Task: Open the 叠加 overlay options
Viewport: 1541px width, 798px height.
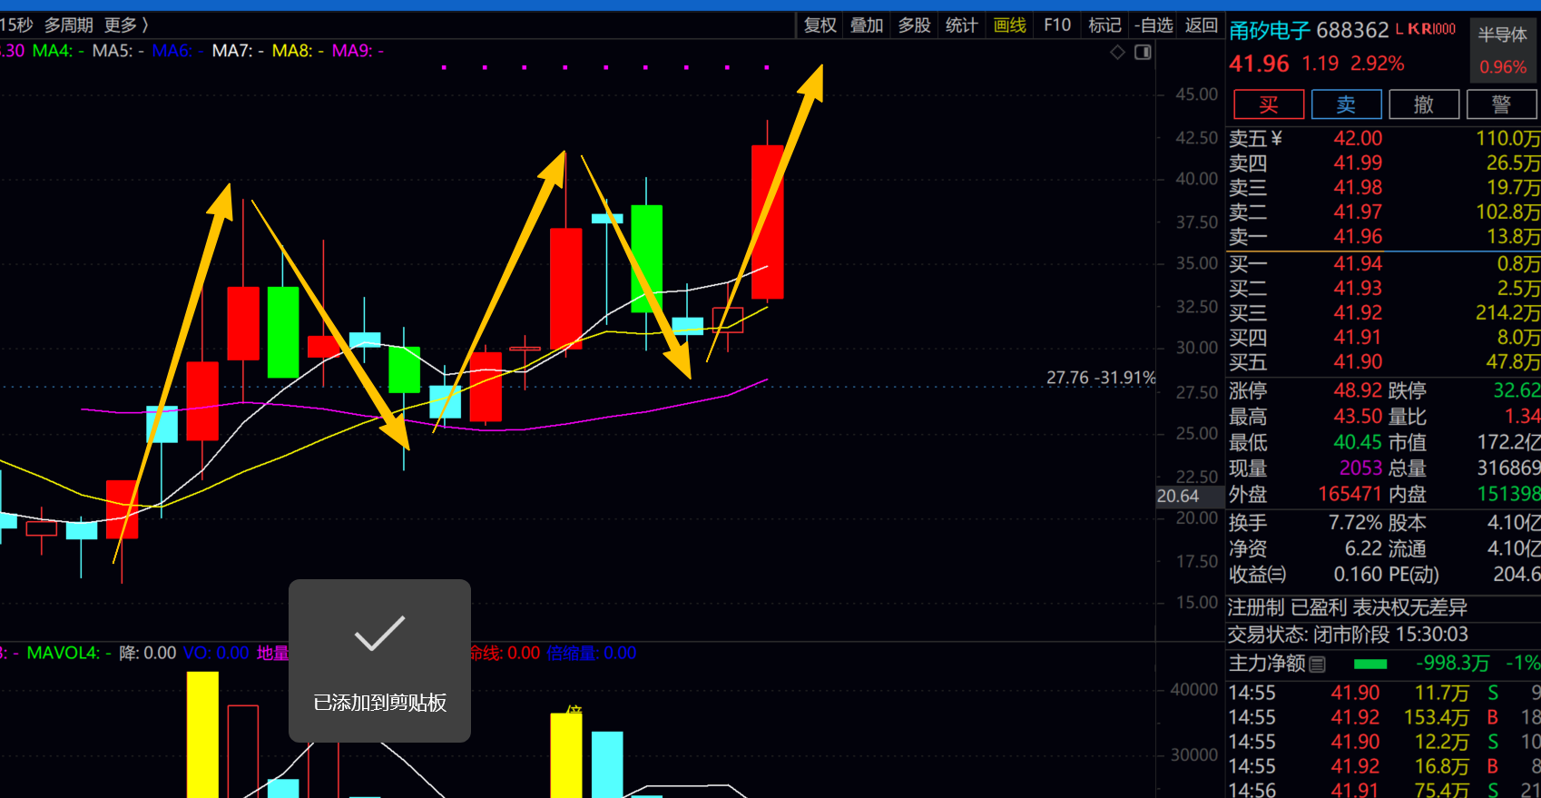Action: pos(867,25)
